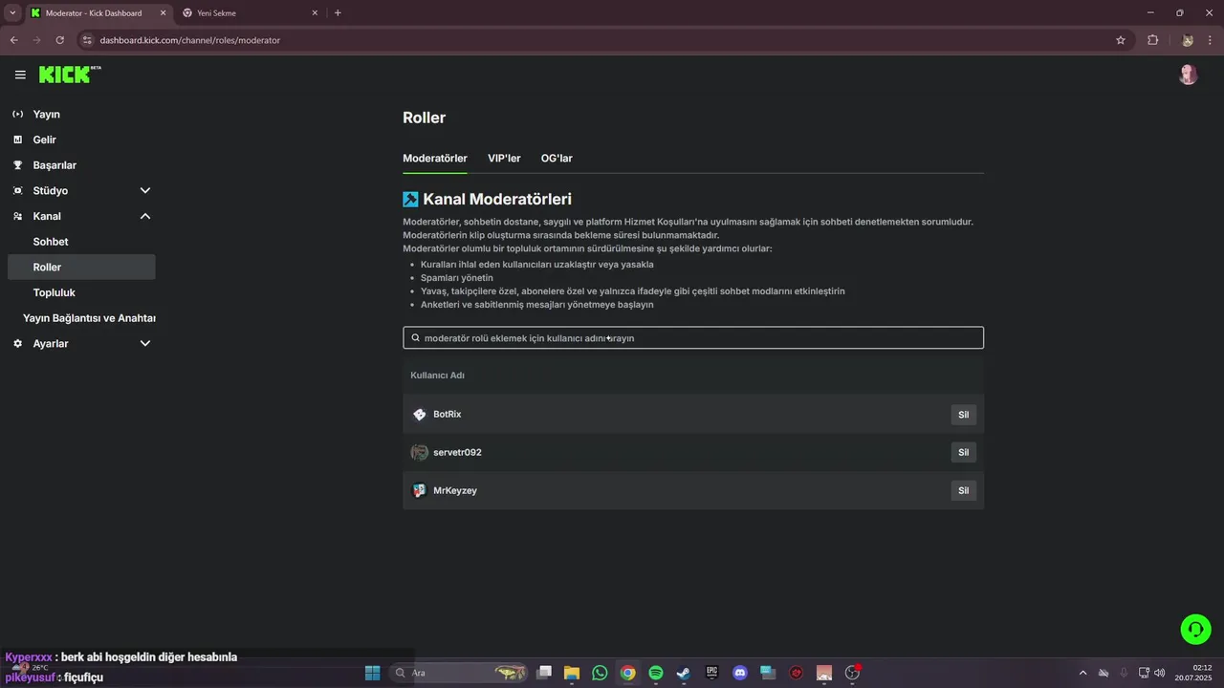Open Windows Start menu
The width and height of the screenshot is (1224, 688).
click(x=373, y=673)
